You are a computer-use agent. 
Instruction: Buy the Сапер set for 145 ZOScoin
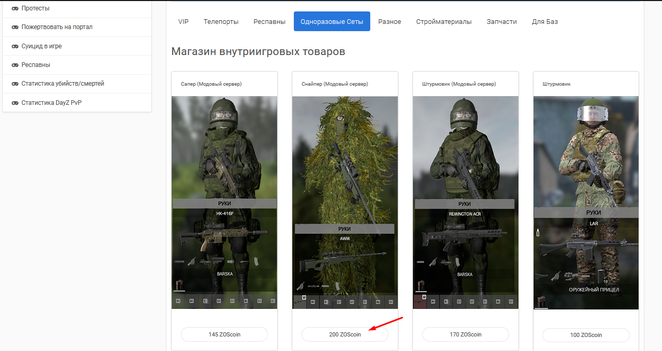point(224,334)
